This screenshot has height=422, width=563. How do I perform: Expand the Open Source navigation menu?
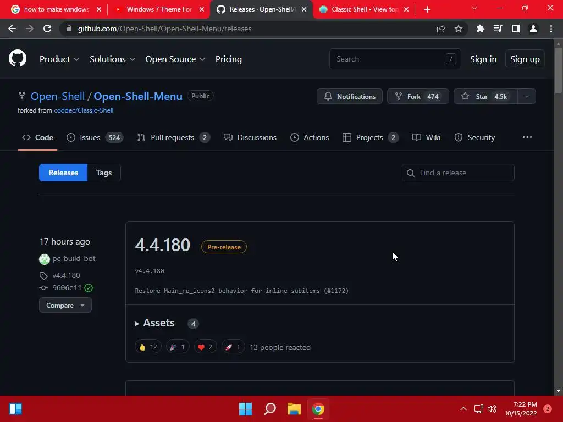[x=175, y=59]
